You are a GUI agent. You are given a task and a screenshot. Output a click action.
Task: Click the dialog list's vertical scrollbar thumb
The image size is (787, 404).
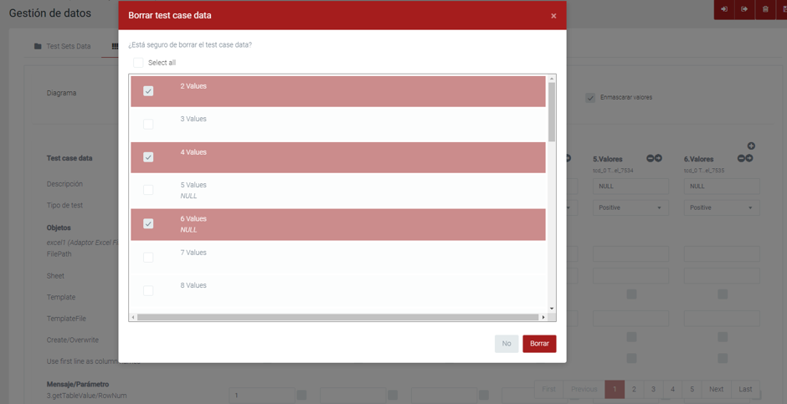coord(552,113)
